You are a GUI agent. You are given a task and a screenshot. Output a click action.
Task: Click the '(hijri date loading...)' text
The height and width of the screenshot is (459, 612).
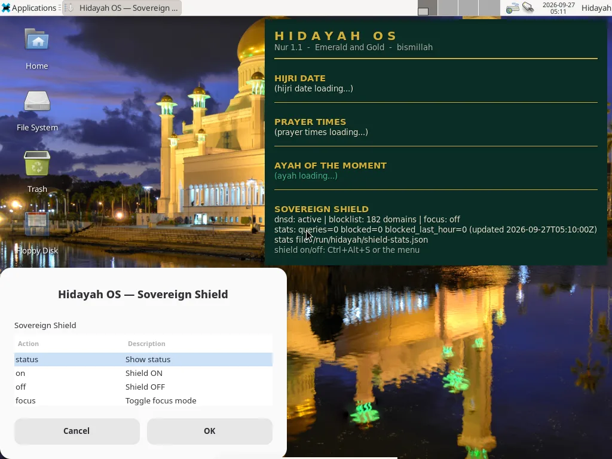coord(313,88)
